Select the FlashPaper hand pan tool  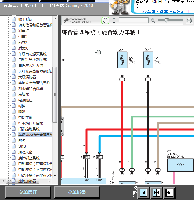(105, 21)
